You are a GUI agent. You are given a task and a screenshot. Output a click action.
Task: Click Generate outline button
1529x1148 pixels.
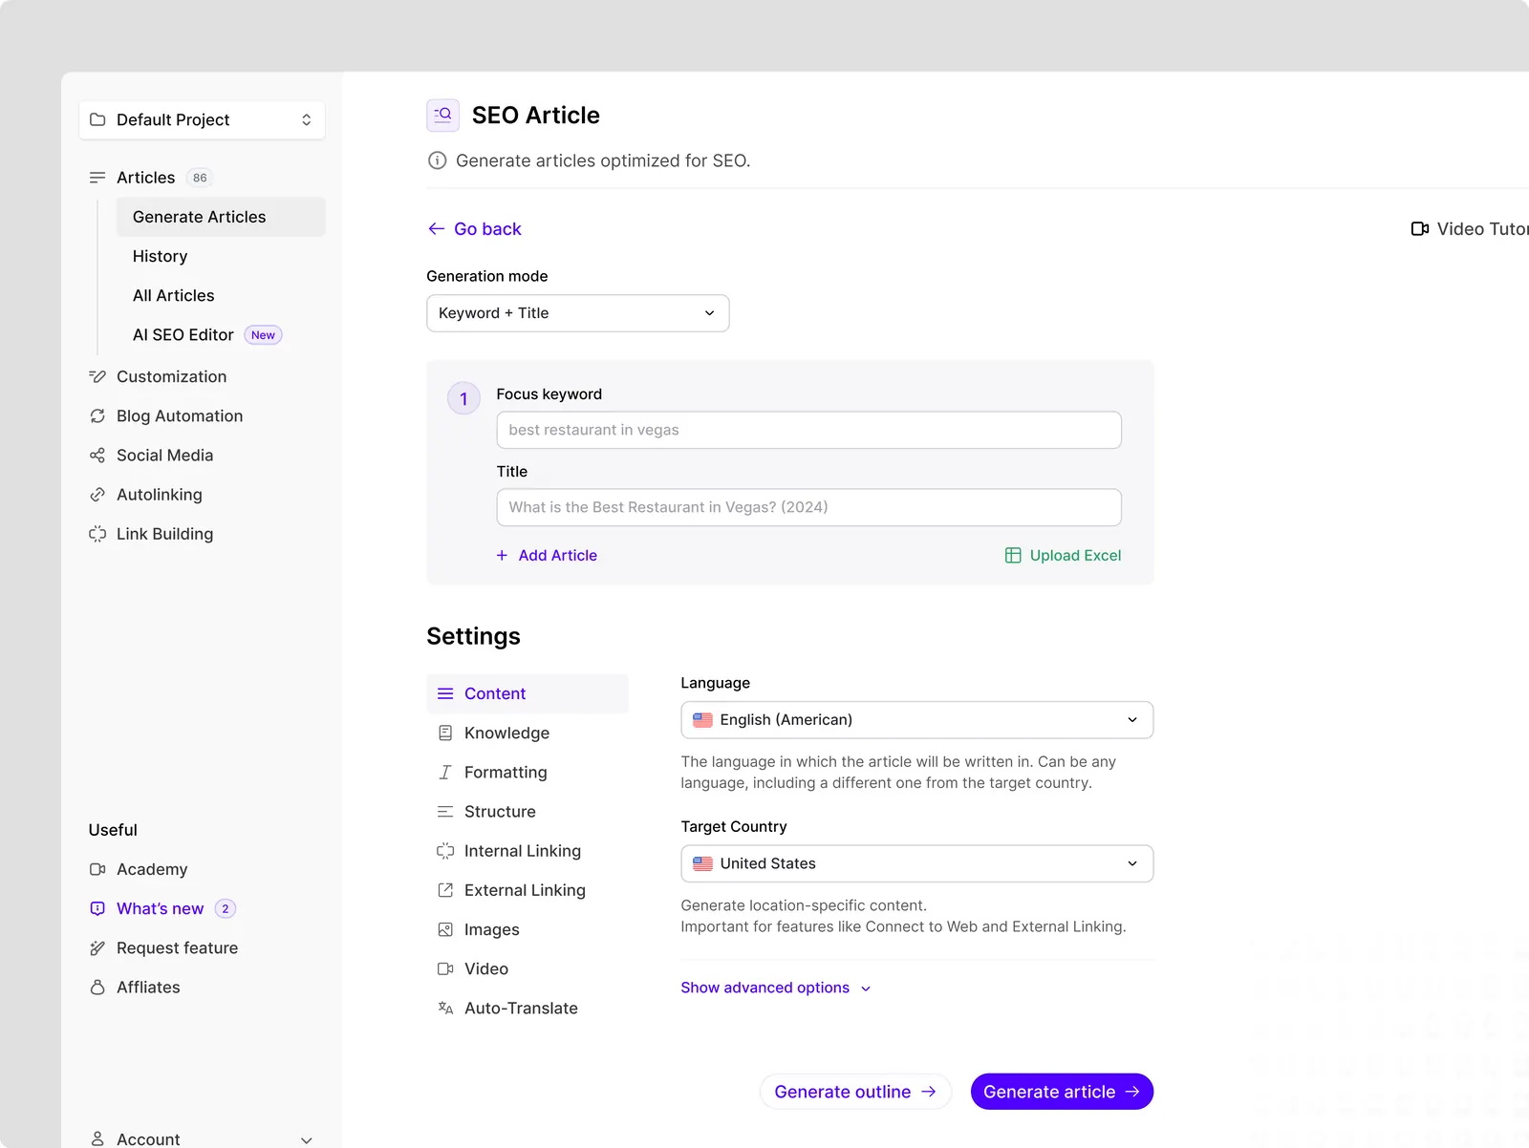pyautogui.click(x=855, y=1092)
